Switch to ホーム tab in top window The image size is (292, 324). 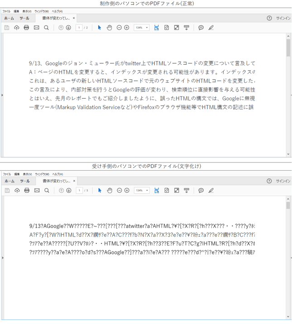point(9,18)
